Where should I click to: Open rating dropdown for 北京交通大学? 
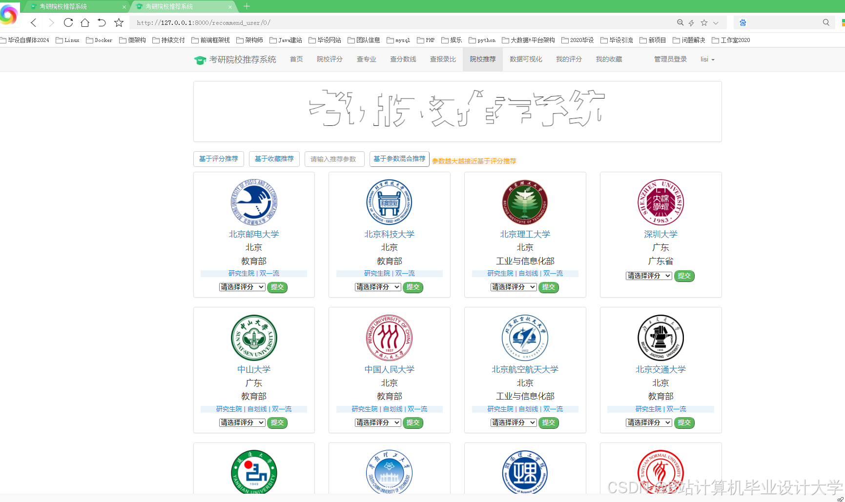649,422
